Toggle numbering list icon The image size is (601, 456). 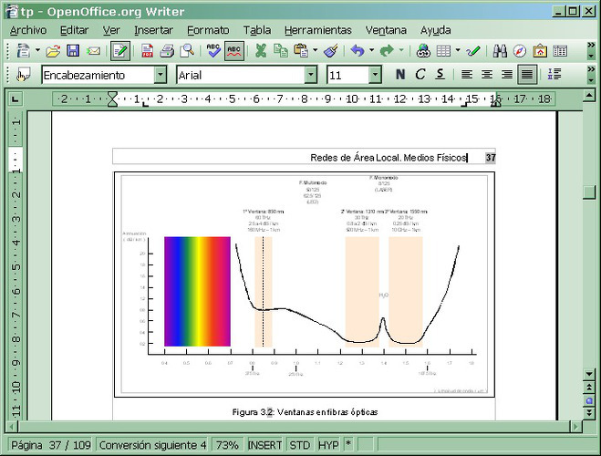tap(554, 75)
